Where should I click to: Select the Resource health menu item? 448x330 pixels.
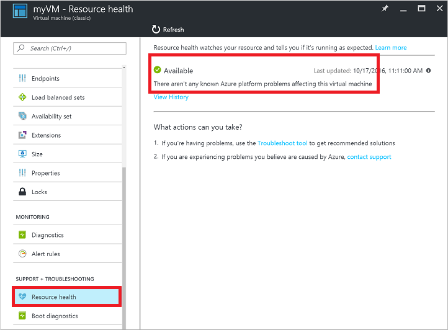(x=67, y=297)
